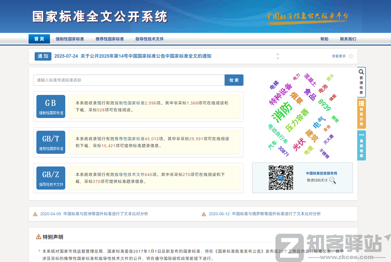Click the GB/Z 指导性技术文件 tile
Image resolution: width=391 pixels, height=262 pixels.
click(51, 178)
